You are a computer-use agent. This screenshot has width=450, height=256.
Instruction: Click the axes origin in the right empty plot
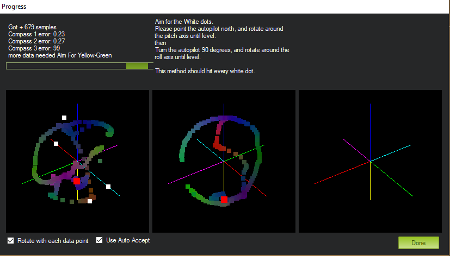370,161
